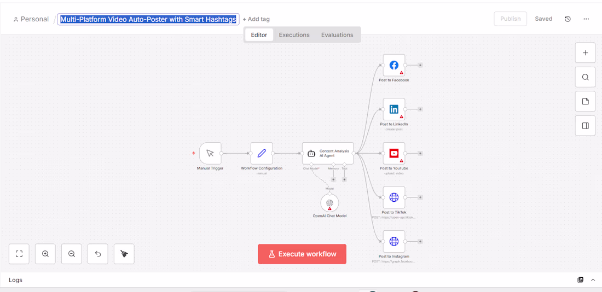The image size is (602, 292).
Task: Click the OpenAI Chat Model warning triangle
Action: click(x=330, y=208)
